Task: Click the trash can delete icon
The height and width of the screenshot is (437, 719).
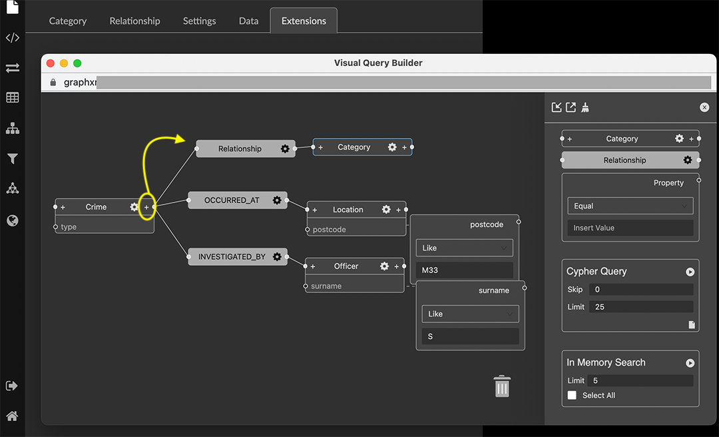Action: [x=502, y=386]
